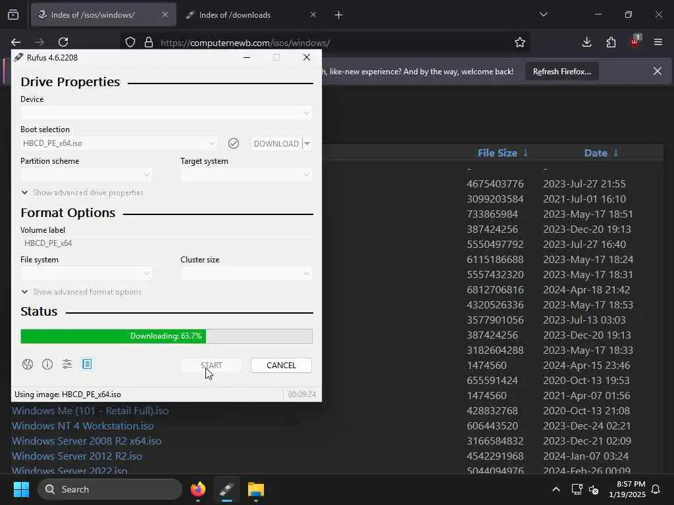Show the Rufus log icon

87,364
